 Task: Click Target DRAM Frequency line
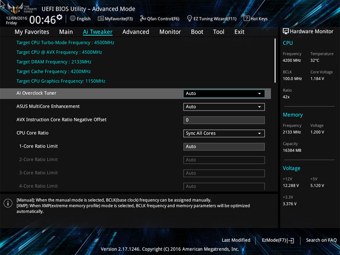(x=54, y=62)
